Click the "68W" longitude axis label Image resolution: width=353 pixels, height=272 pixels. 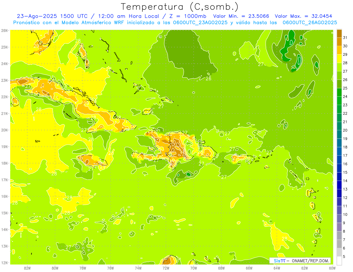pos(221,268)
